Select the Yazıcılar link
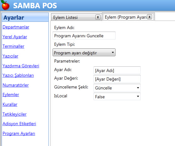The image size is (175, 146). tap(10, 56)
